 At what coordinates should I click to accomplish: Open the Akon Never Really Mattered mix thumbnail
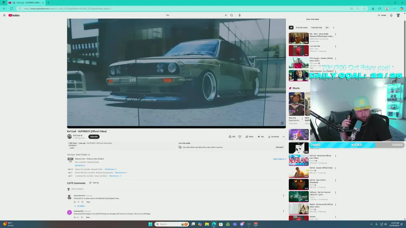coord(298,38)
